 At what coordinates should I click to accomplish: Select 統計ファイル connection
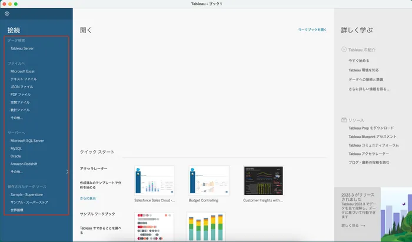[x=20, y=110]
